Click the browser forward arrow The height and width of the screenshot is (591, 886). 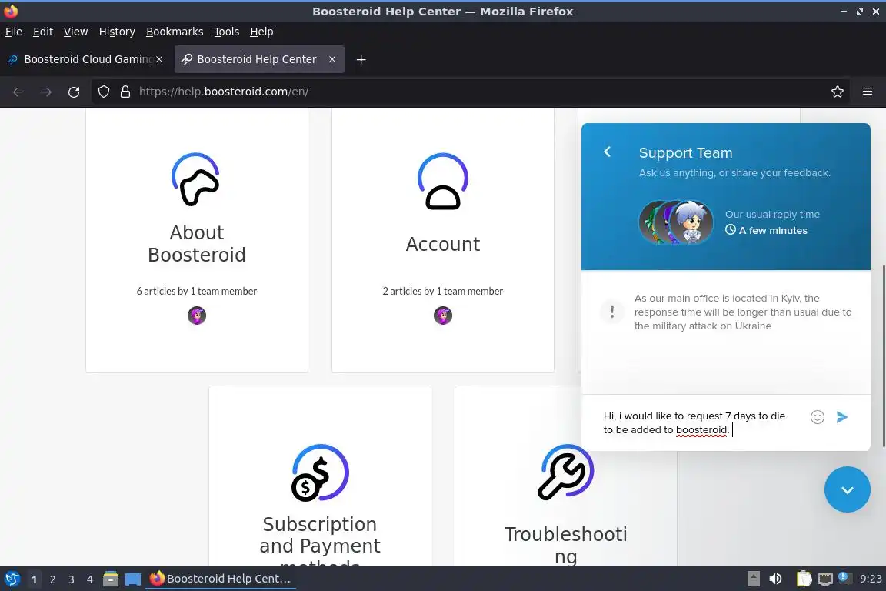click(46, 92)
